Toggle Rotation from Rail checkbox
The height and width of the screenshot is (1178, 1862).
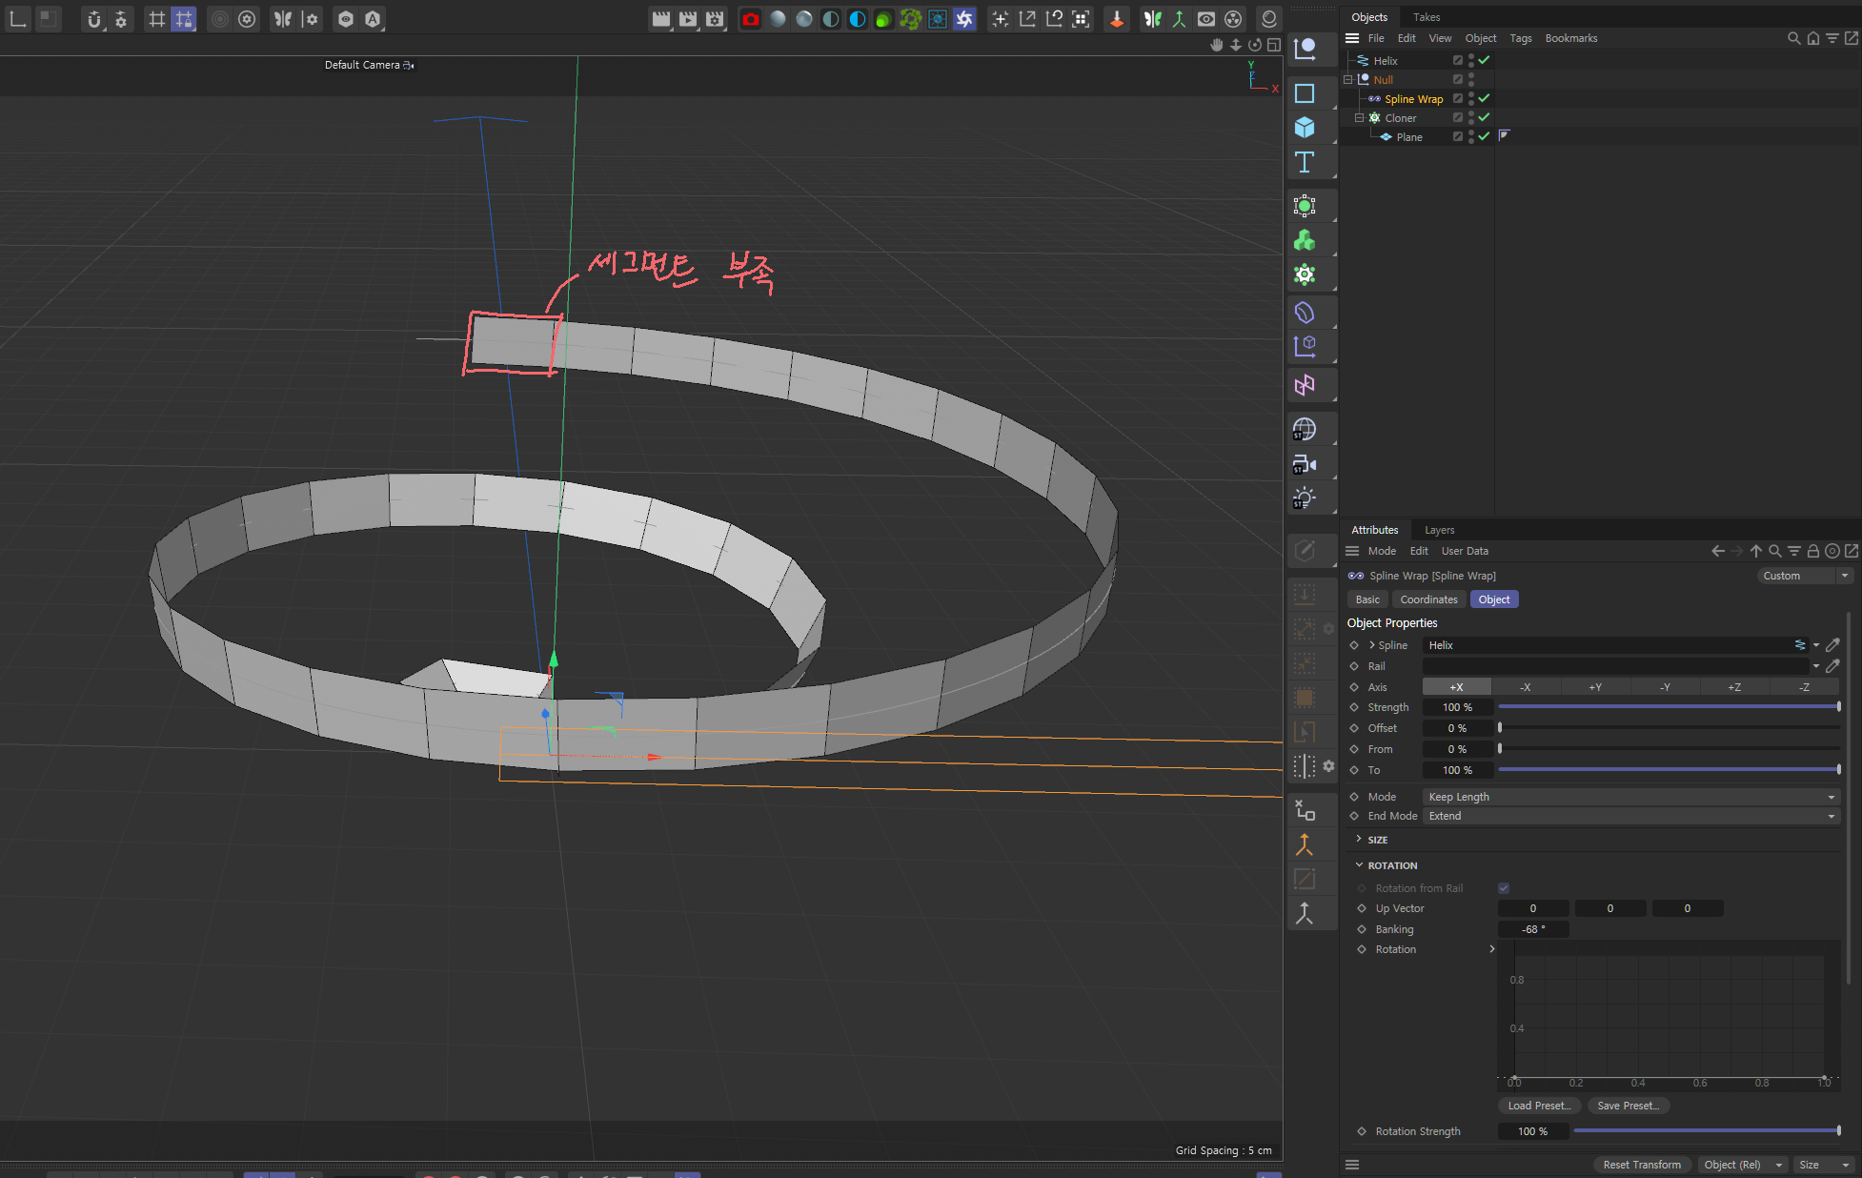coord(1504,888)
